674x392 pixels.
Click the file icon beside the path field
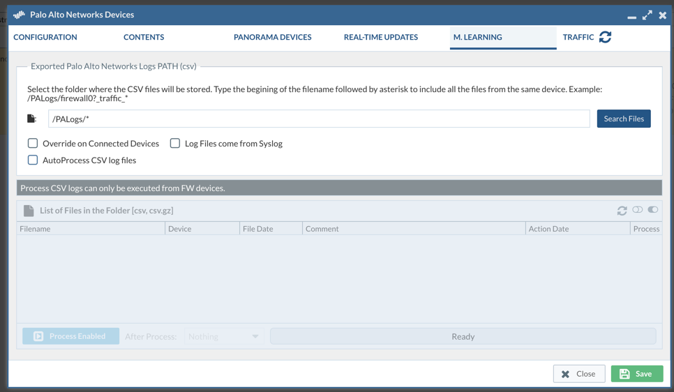pyautogui.click(x=31, y=119)
